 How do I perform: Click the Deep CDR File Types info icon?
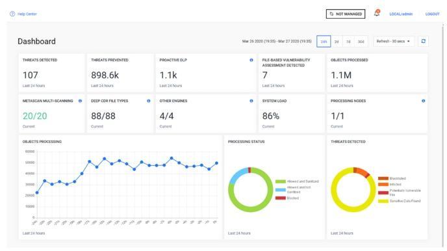[x=149, y=101]
